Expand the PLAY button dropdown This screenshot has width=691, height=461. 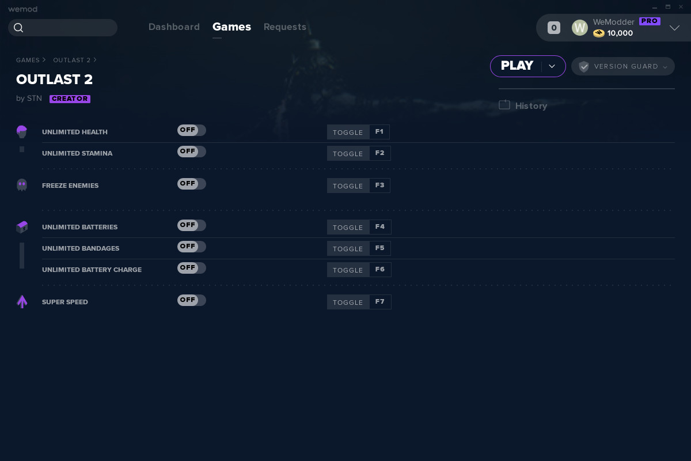tap(552, 66)
